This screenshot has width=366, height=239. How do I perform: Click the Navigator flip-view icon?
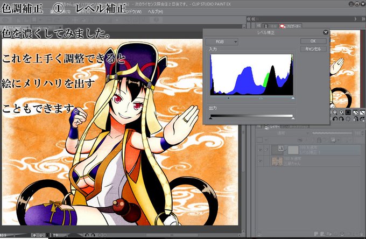coord(362,113)
